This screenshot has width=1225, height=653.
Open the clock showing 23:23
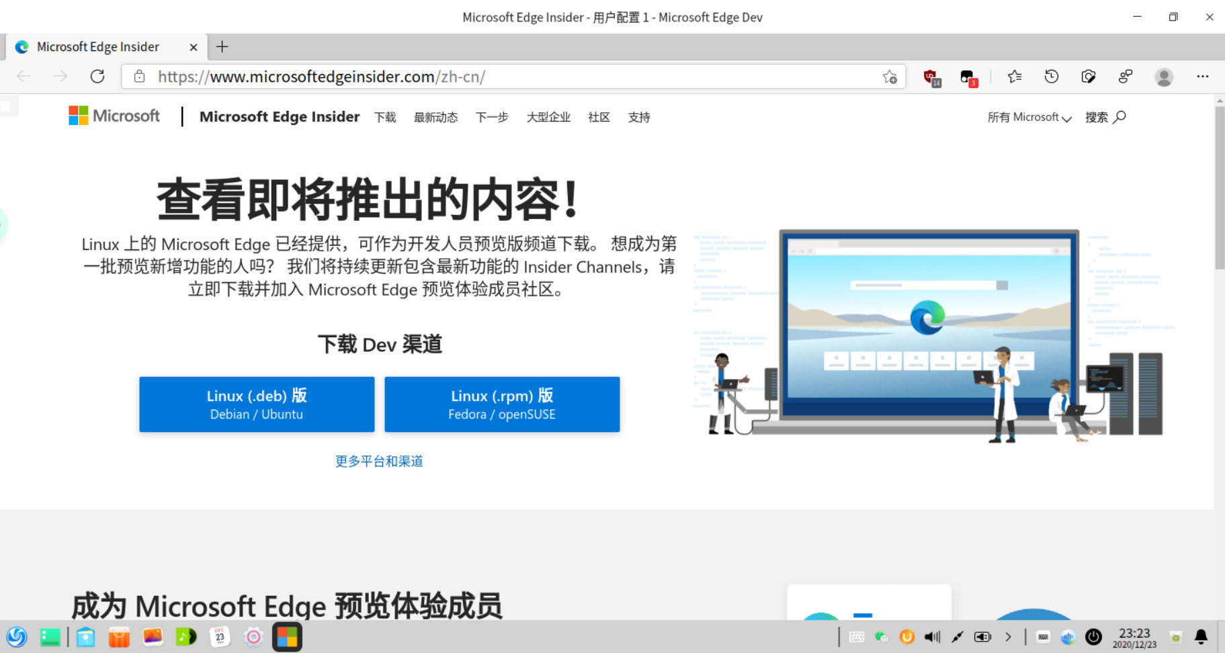[1134, 638]
